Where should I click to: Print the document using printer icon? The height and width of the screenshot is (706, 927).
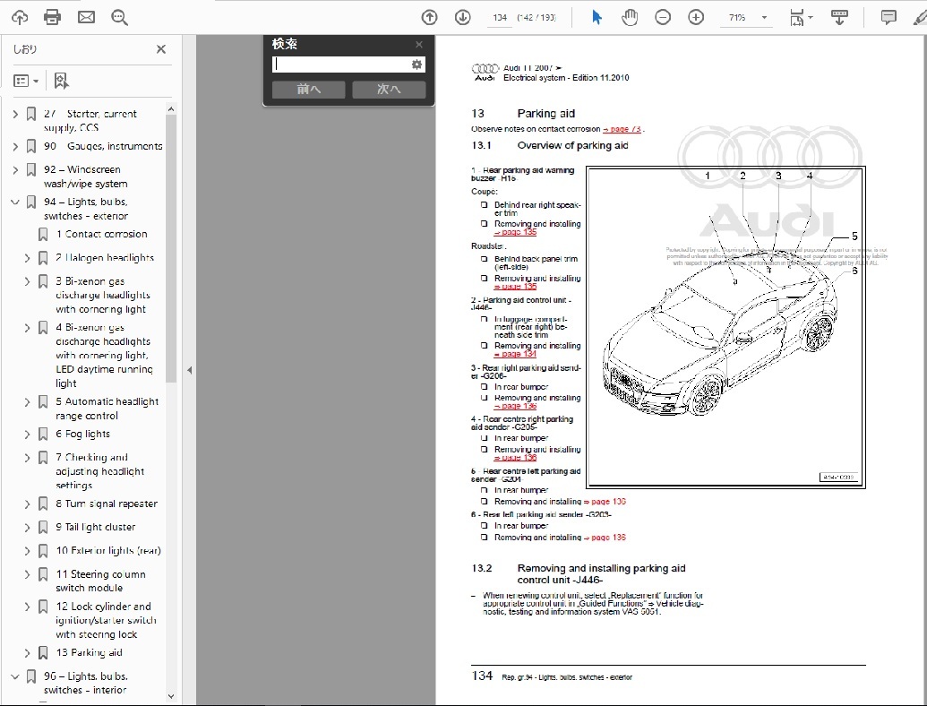point(53,17)
